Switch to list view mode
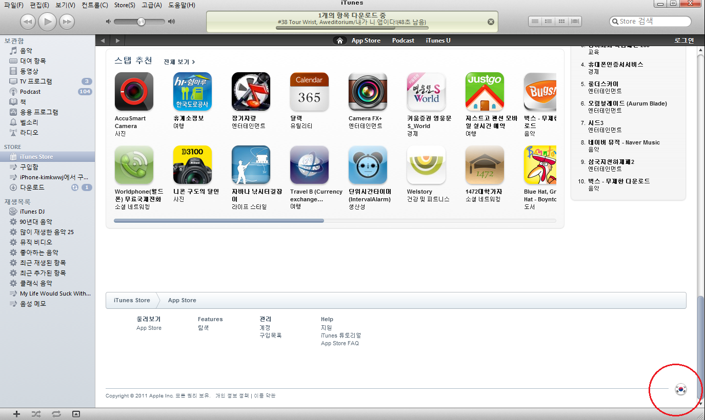 coord(535,22)
